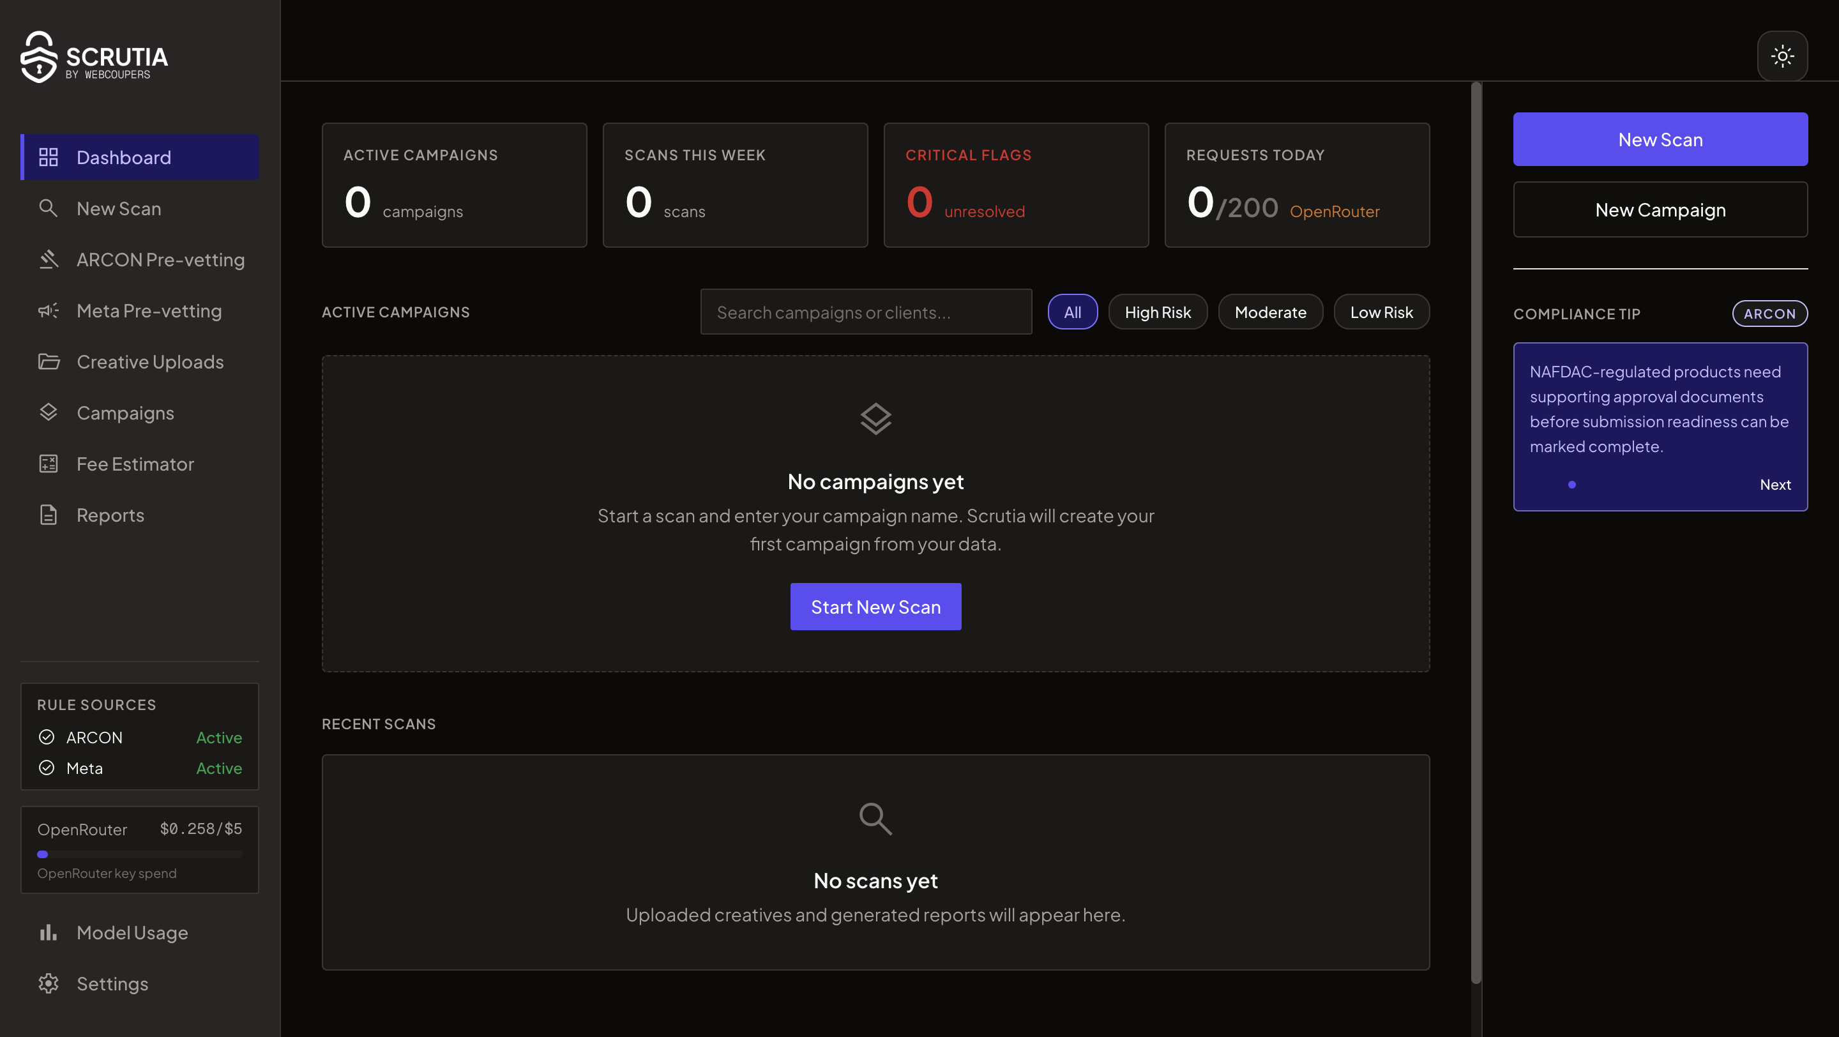This screenshot has width=1839, height=1037.
Task: Click the No scans yet heading
Action: point(875,881)
